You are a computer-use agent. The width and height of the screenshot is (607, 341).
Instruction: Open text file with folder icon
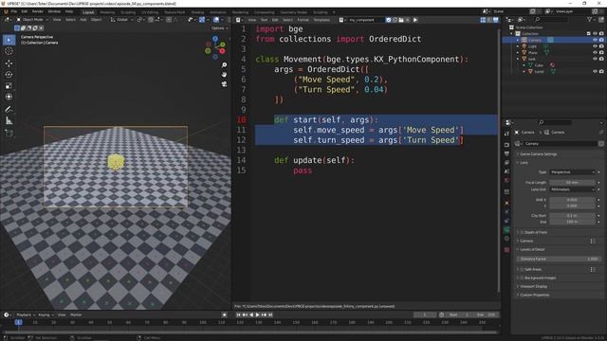[401, 20]
